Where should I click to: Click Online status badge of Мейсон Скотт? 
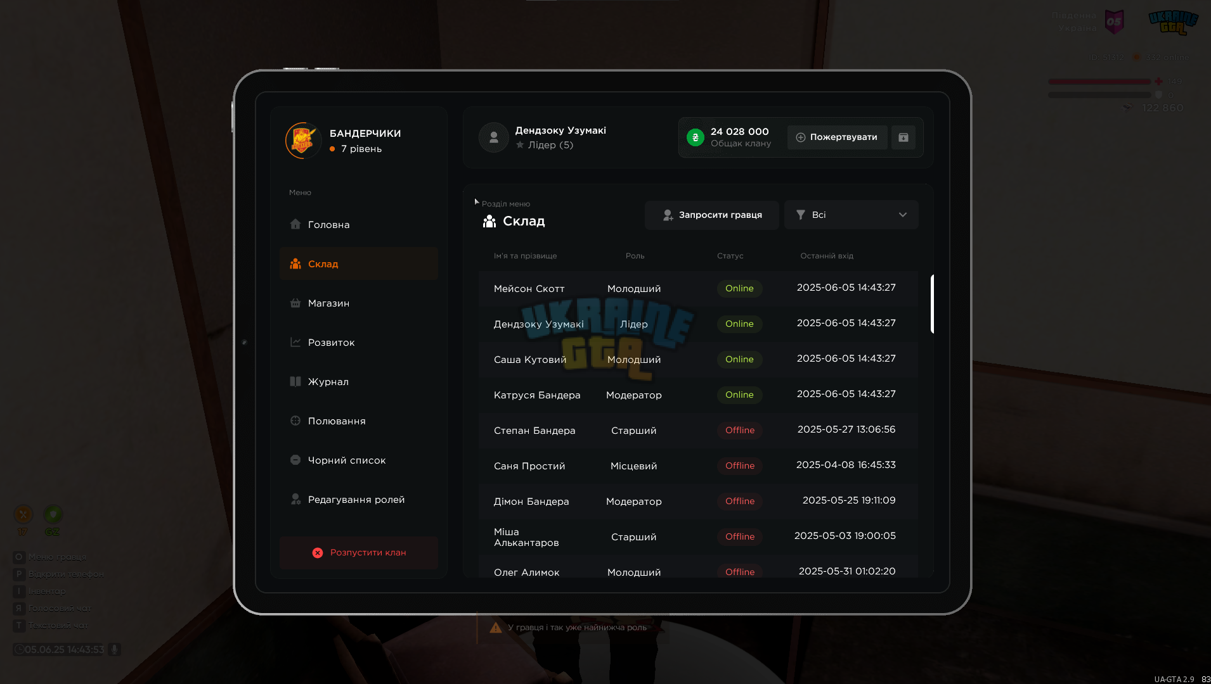point(739,289)
